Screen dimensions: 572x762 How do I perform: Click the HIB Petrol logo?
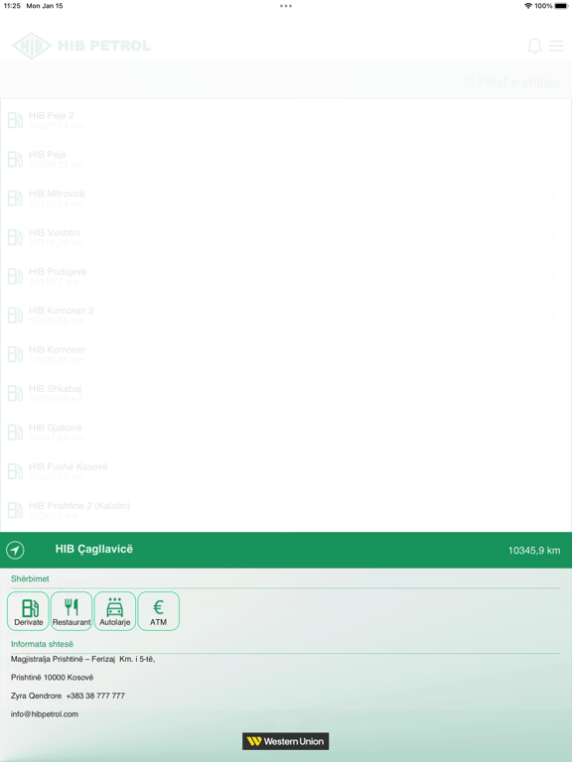(80, 46)
